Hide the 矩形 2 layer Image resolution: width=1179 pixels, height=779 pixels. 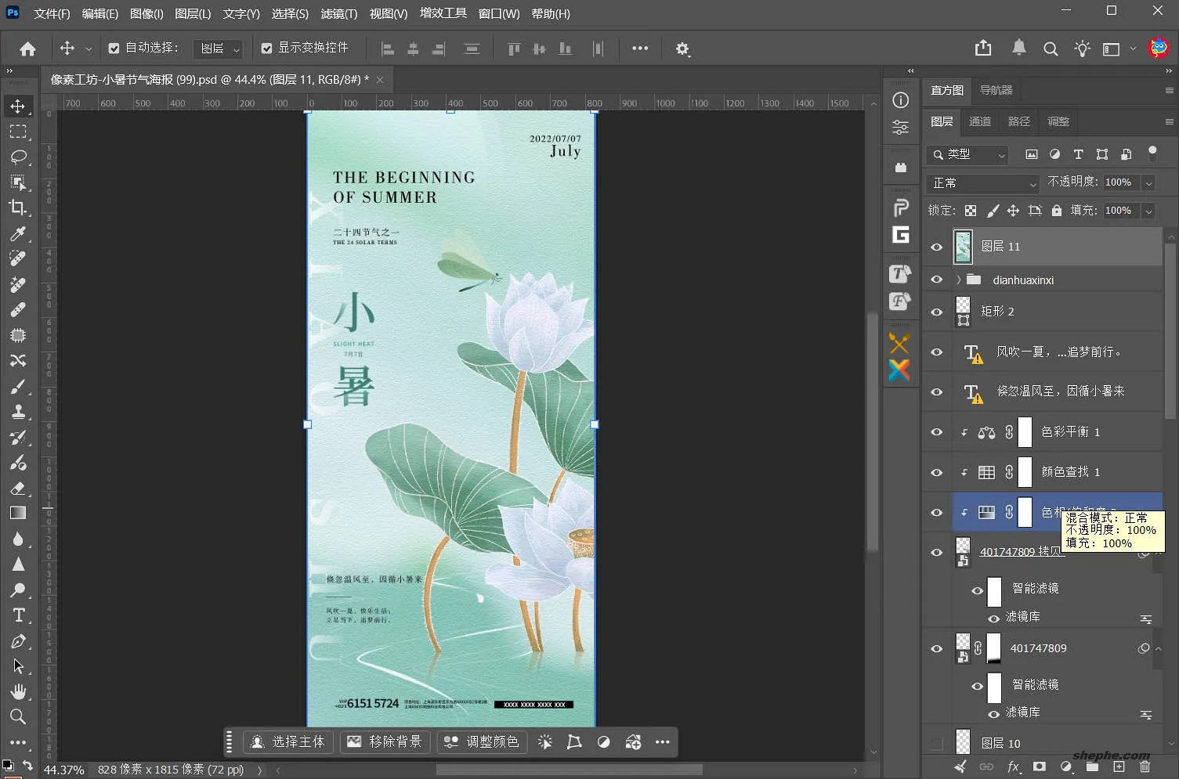pos(936,312)
